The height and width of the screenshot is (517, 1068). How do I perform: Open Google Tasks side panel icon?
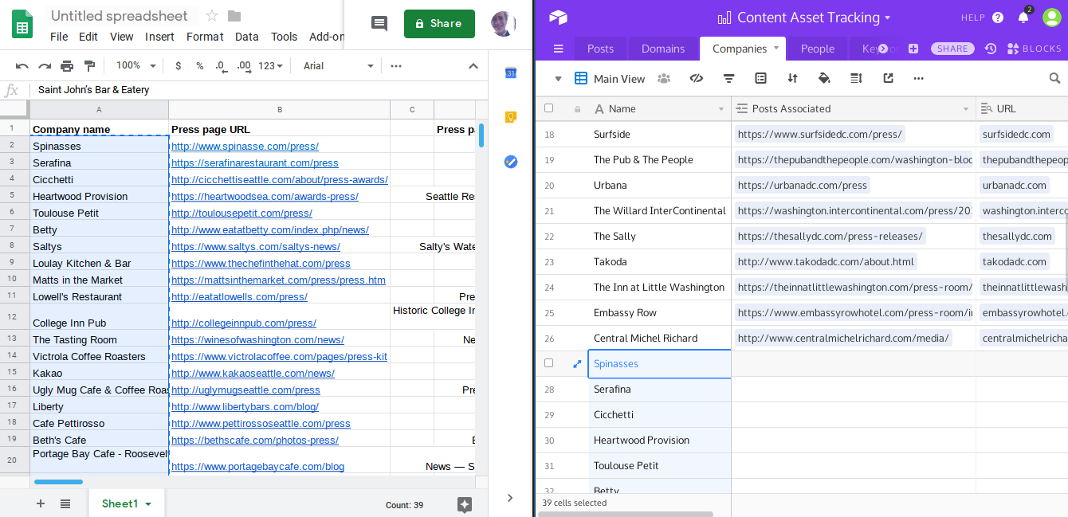point(511,162)
